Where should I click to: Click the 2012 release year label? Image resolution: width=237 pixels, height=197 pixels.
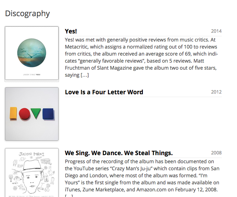pos(216,92)
